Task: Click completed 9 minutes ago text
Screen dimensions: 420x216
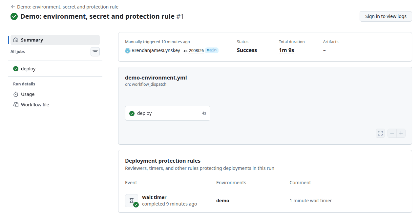Action: [170, 204]
